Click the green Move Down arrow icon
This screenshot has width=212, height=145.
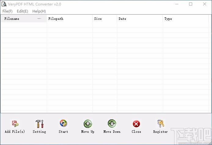pyautogui.click(x=112, y=123)
